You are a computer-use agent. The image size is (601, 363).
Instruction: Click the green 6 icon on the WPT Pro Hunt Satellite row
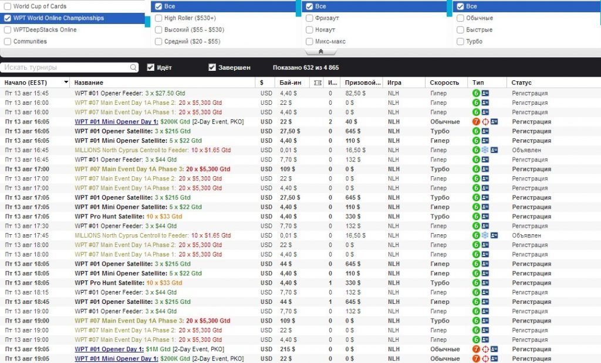coord(476,216)
